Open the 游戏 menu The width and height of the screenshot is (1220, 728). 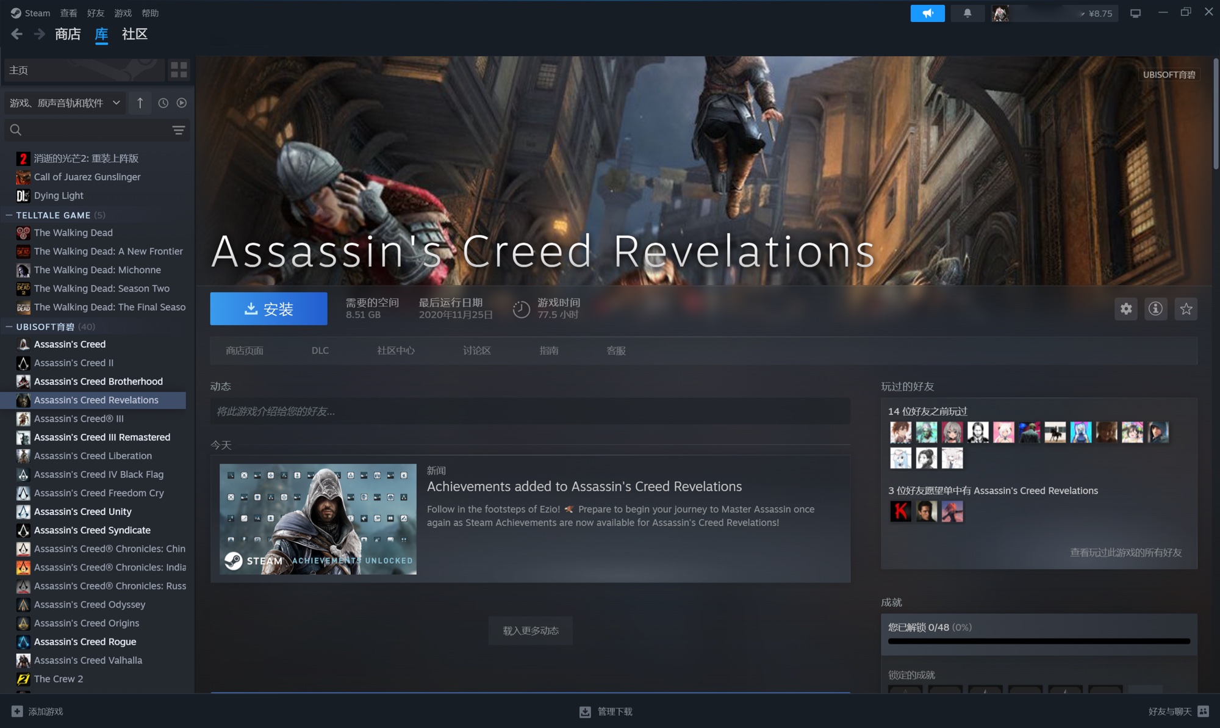(123, 13)
